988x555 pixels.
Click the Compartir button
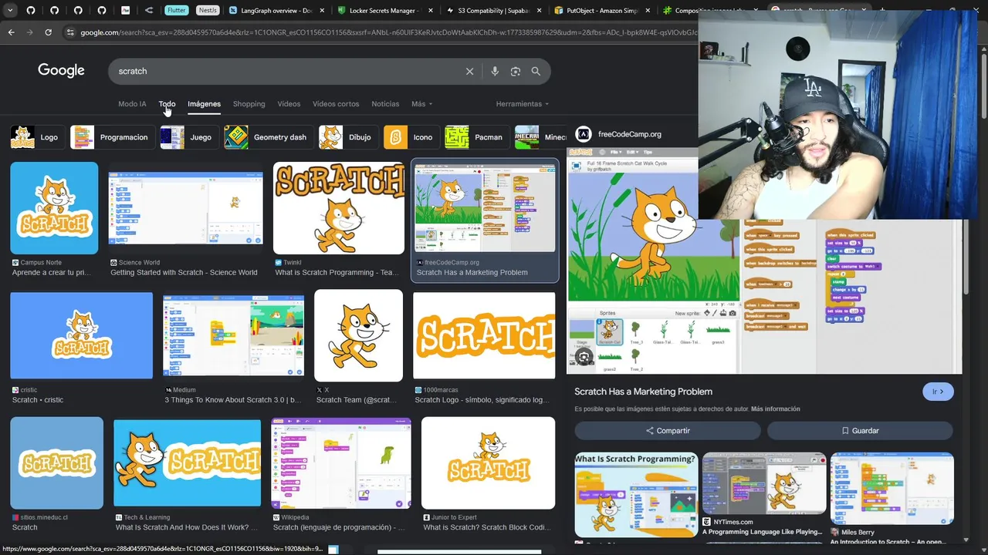pyautogui.click(x=668, y=431)
